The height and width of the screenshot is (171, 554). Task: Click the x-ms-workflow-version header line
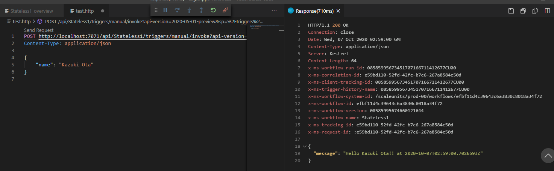click(366, 111)
